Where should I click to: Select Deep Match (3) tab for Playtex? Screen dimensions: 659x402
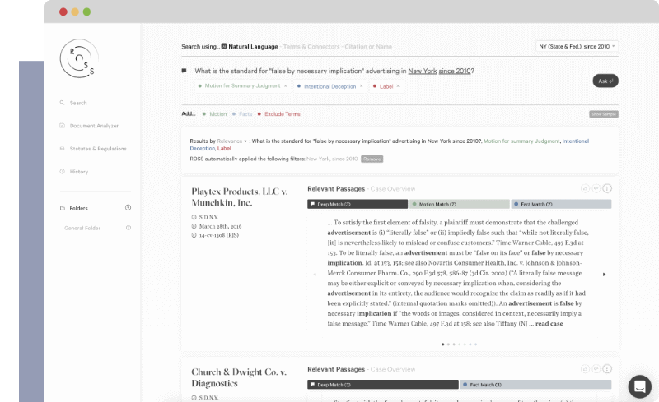(x=358, y=204)
